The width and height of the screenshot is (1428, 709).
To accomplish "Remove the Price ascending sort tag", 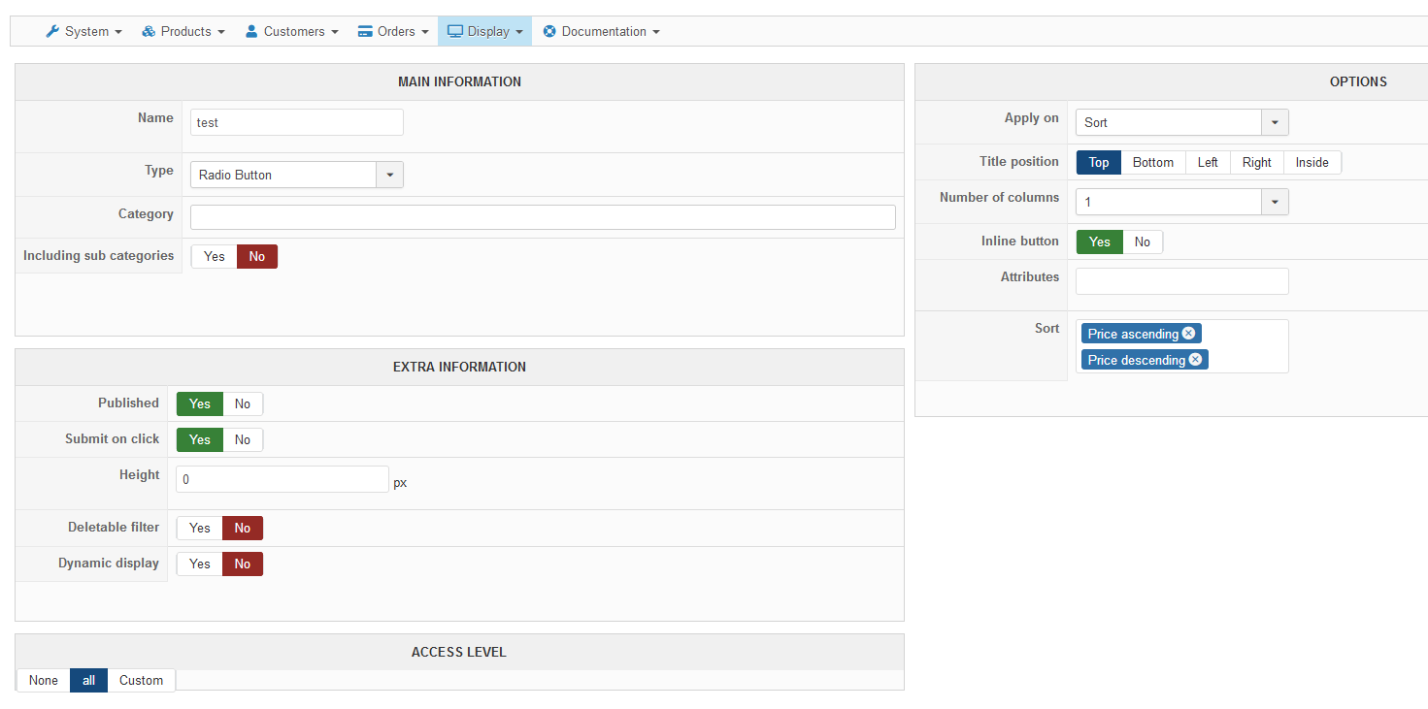I will coord(1188,334).
